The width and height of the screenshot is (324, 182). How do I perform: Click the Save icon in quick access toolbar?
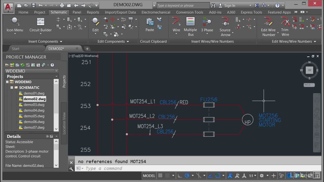click(33, 5)
